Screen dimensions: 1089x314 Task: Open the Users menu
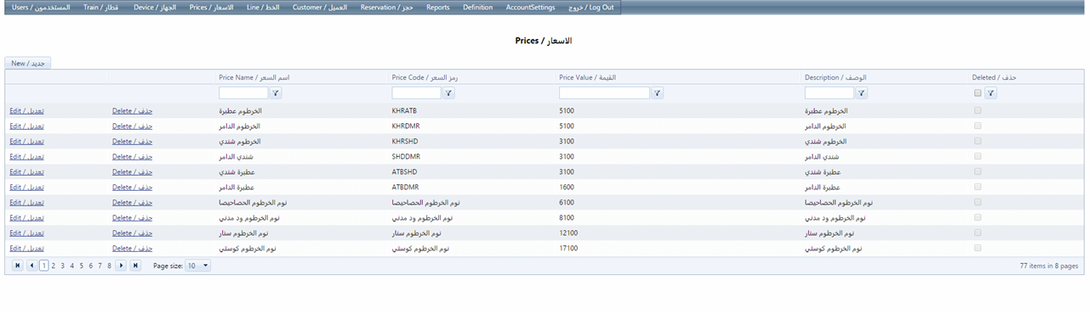[41, 7]
